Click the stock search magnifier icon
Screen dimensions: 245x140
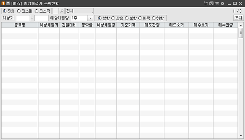62,11
